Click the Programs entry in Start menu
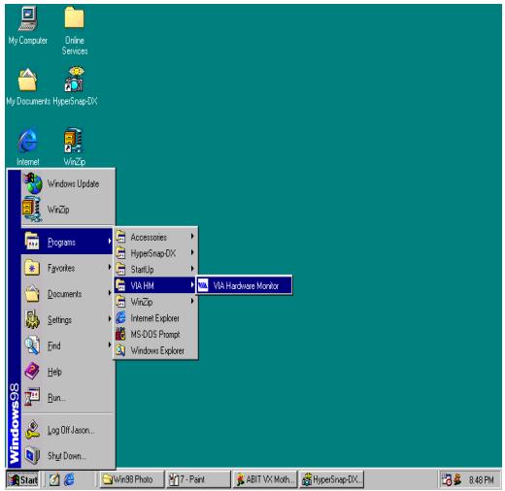This screenshot has height=491, width=505. pyautogui.click(x=68, y=242)
